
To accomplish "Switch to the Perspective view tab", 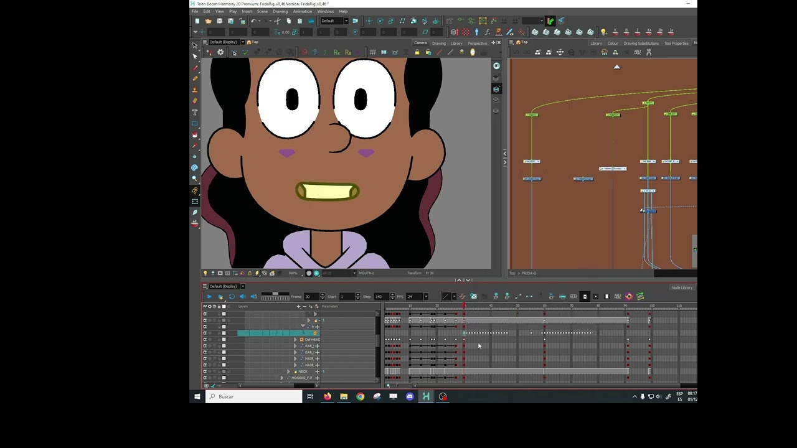I will pos(477,43).
